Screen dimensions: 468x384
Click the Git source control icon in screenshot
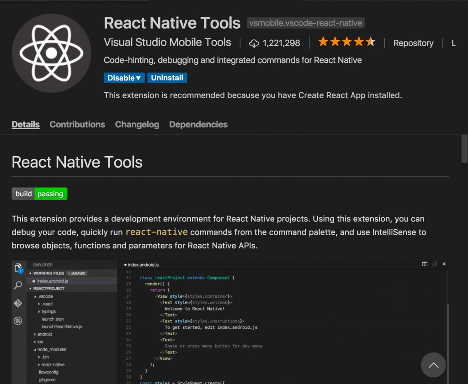[18, 303]
